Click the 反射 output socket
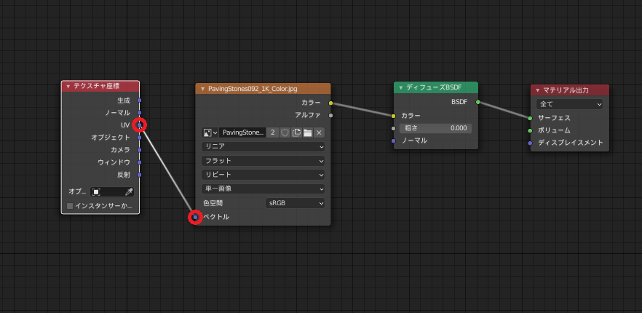 pyautogui.click(x=139, y=175)
